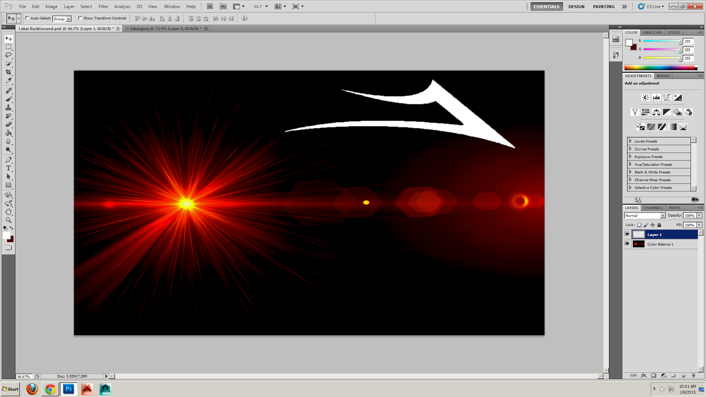Enable Show Transform Controls checkbox
The height and width of the screenshot is (397, 706).
[80, 18]
